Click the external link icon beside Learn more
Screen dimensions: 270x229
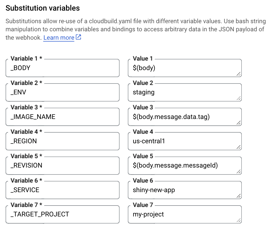pyautogui.click(x=79, y=37)
